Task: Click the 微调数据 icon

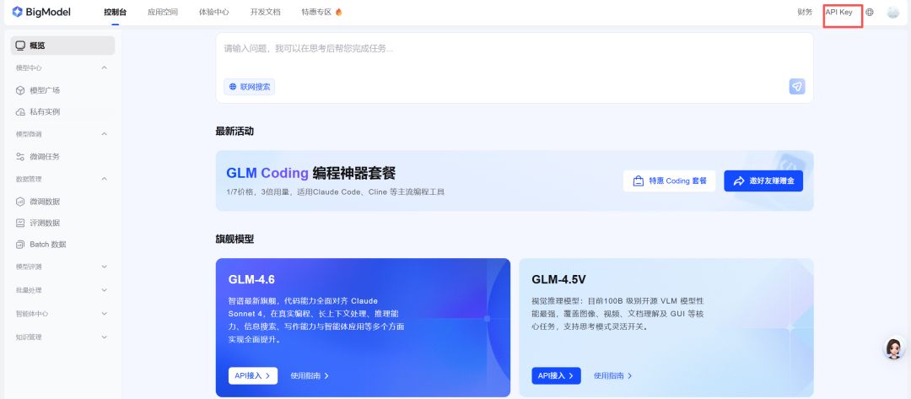Action: click(x=20, y=202)
